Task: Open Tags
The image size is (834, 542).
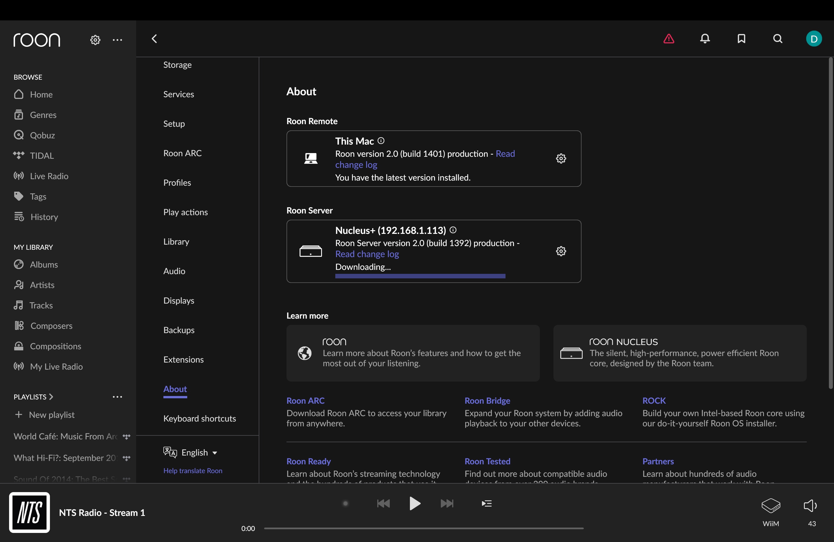Action: point(30,196)
